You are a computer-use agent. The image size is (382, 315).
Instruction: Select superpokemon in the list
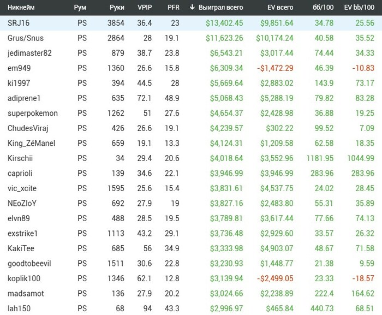pyautogui.click(x=32, y=113)
